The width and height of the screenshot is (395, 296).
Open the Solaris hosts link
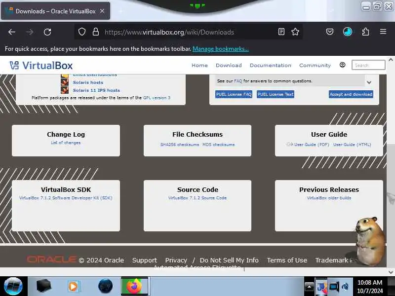click(x=88, y=82)
